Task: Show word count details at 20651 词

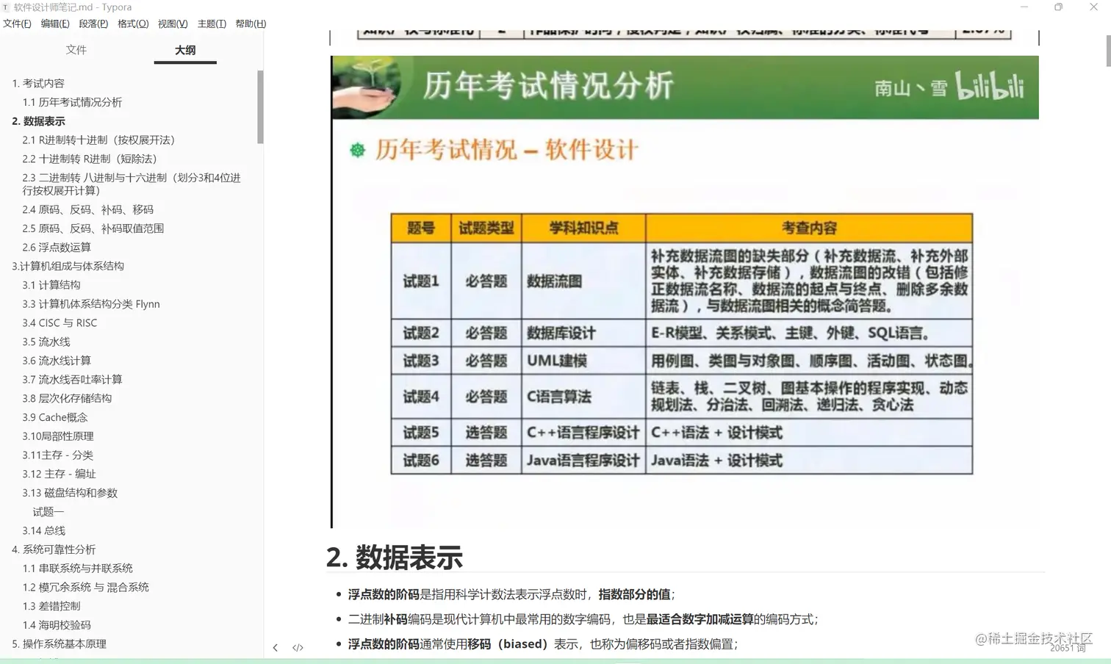Action: 1068,648
